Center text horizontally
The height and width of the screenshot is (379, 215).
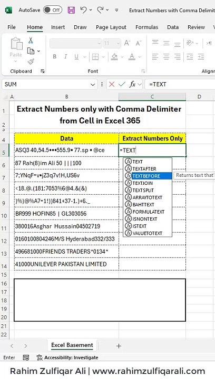coord(166,56)
